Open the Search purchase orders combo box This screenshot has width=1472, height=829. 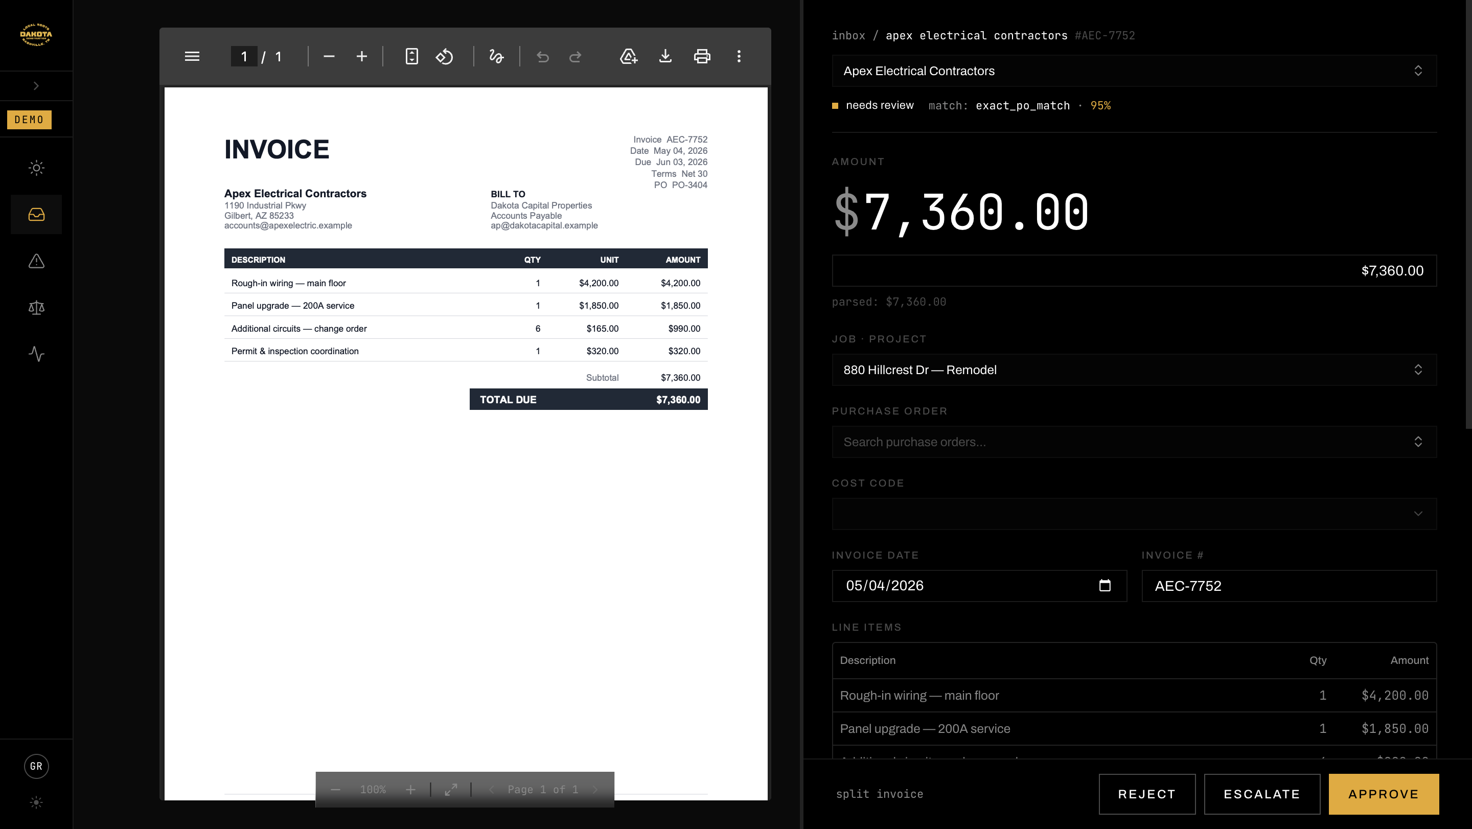(x=1134, y=442)
